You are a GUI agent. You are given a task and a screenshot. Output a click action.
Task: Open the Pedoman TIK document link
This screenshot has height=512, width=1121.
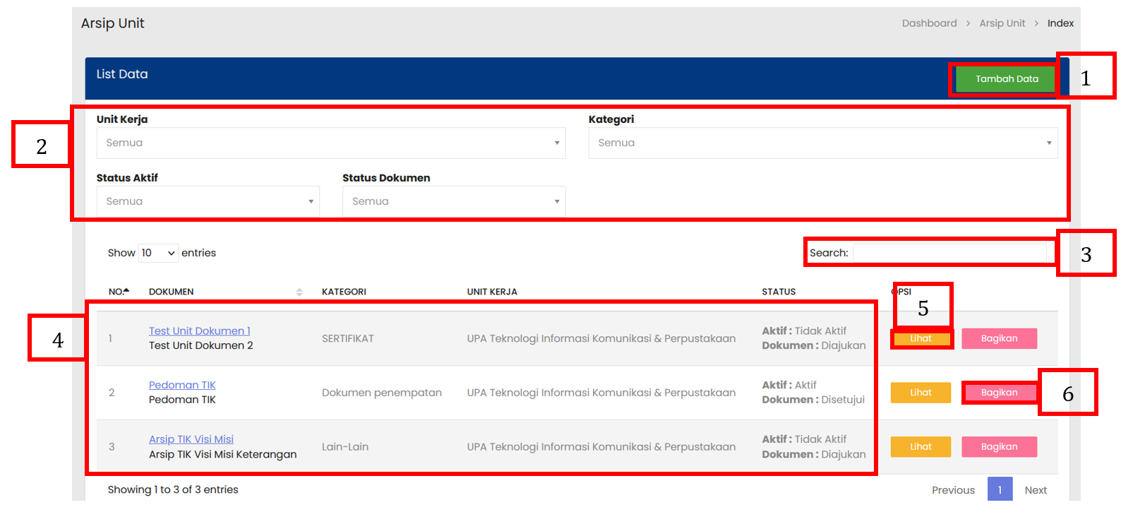[x=182, y=385]
